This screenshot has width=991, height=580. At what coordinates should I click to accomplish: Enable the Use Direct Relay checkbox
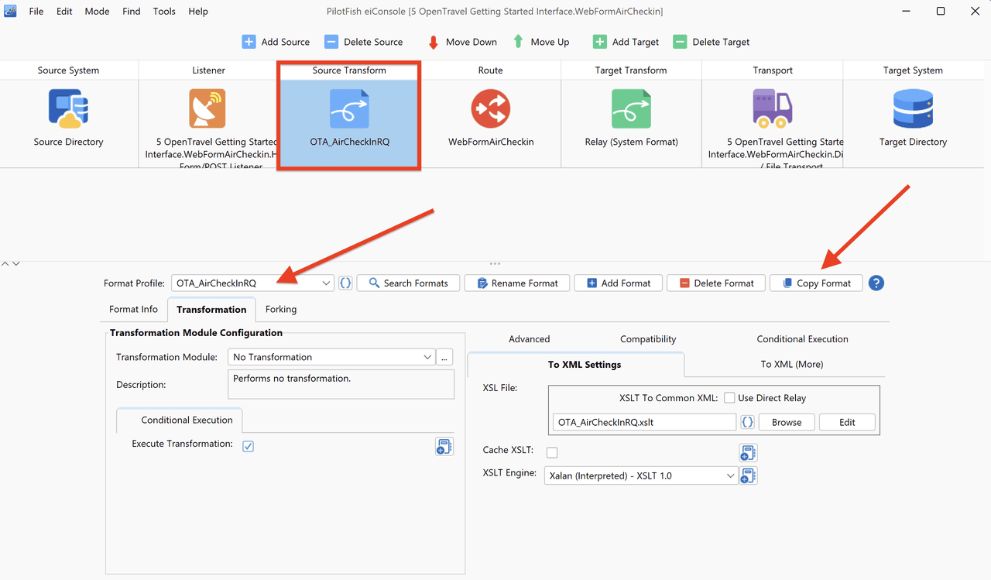coord(729,398)
